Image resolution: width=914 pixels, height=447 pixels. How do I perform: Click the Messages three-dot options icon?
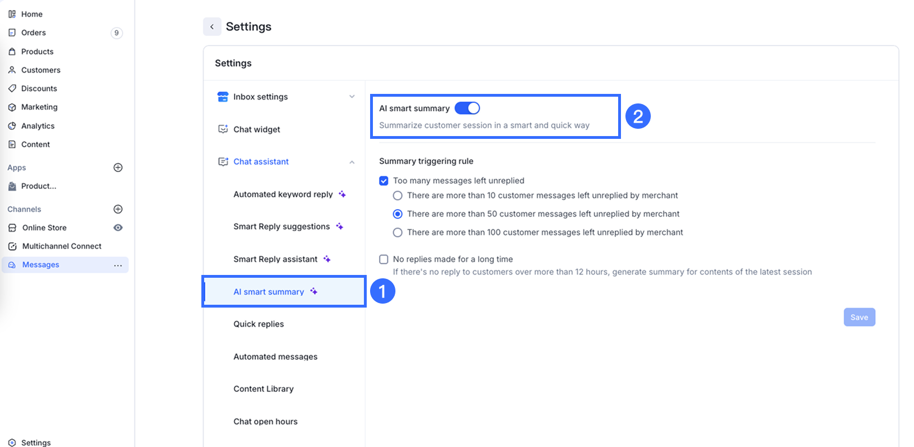pyautogui.click(x=118, y=265)
